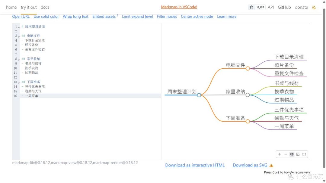Fold line 8 家里收纳 section in editor
Image resolution: width=326 pixels, height=183 pixels.
pos(19,60)
